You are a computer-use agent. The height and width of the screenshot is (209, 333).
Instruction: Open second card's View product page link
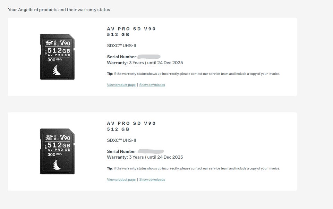121,179
